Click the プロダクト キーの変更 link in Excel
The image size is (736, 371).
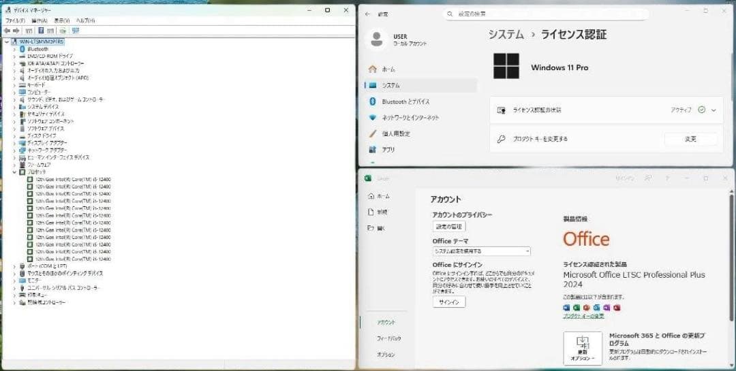[x=583, y=316]
